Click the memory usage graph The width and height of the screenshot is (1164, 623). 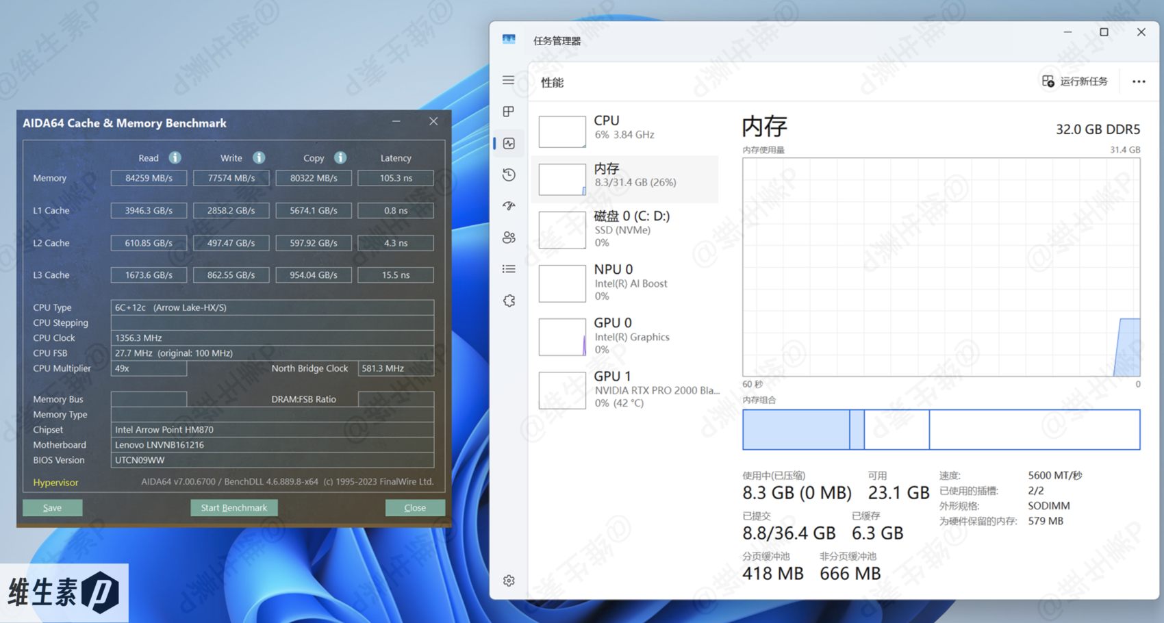(941, 267)
